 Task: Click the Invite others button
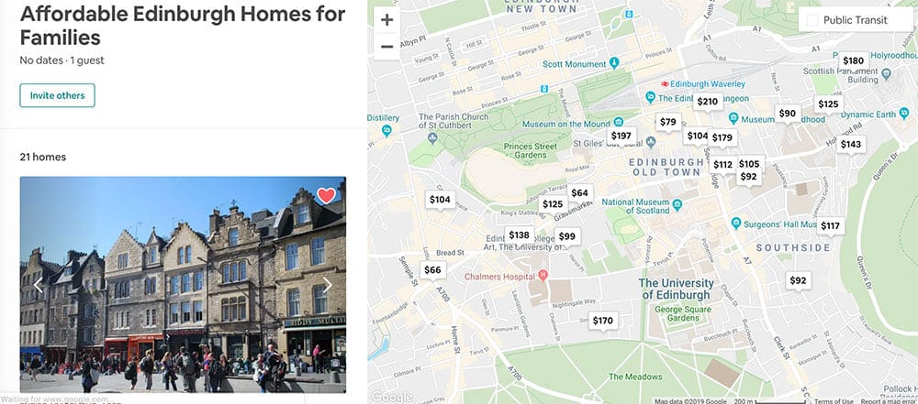pos(57,95)
